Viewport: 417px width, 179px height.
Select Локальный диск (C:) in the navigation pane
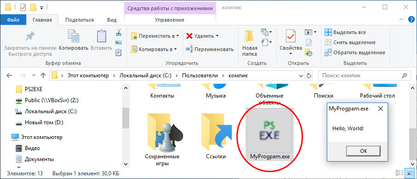(51, 111)
